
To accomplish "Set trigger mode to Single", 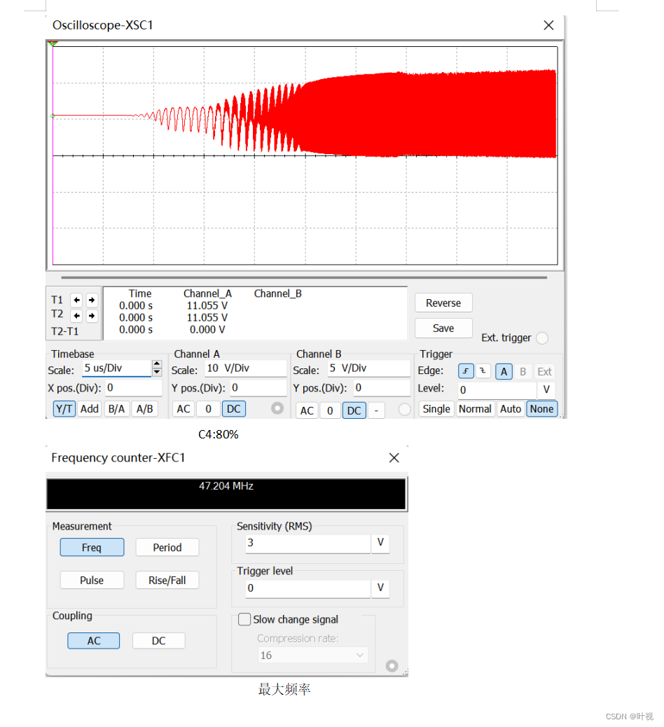I will [x=436, y=409].
